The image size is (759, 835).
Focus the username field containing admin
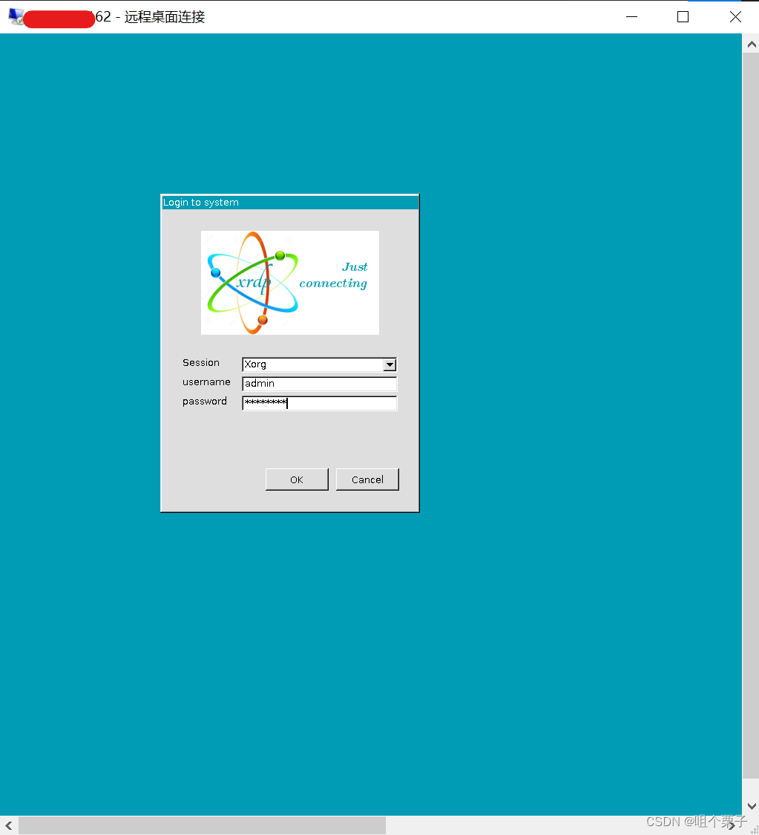pyautogui.click(x=319, y=384)
